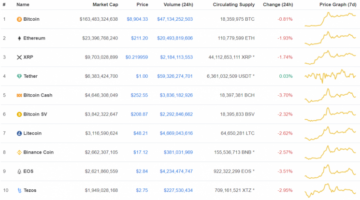Click Bitcoin price $8,904.33
The image size is (360, 200).
click(137, 19)
